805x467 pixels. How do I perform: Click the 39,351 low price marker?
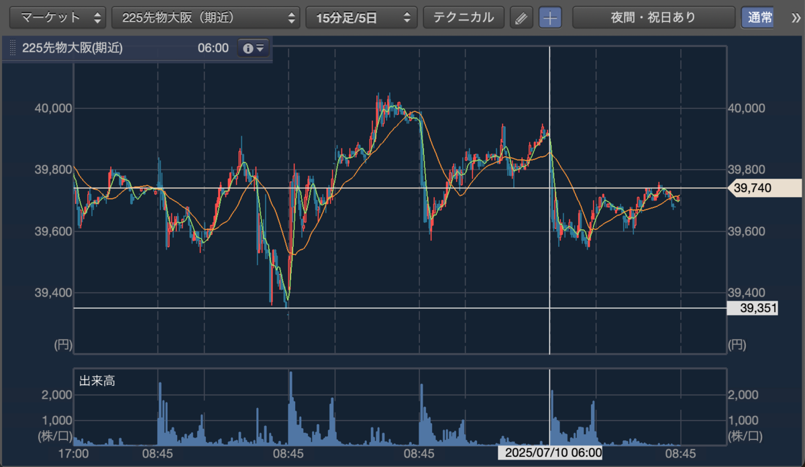[753, 308]
